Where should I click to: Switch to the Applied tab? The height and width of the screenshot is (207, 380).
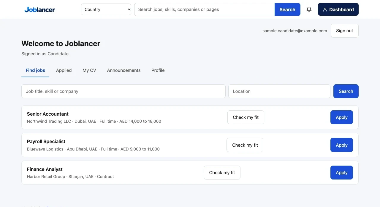pos(64,70)
